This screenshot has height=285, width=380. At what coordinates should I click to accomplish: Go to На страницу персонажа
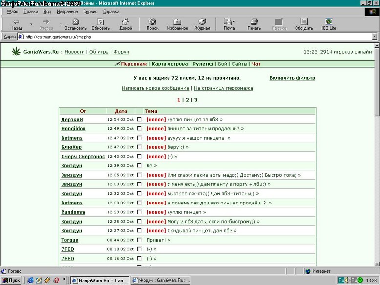click(x=223, y=88)
